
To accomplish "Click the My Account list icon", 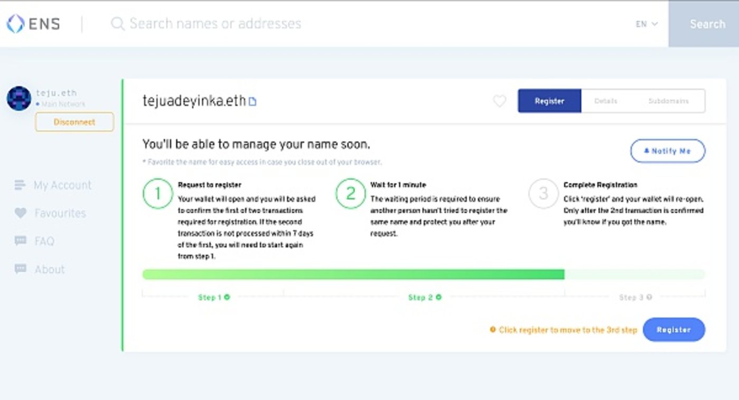I will click(x=20, y=185).
